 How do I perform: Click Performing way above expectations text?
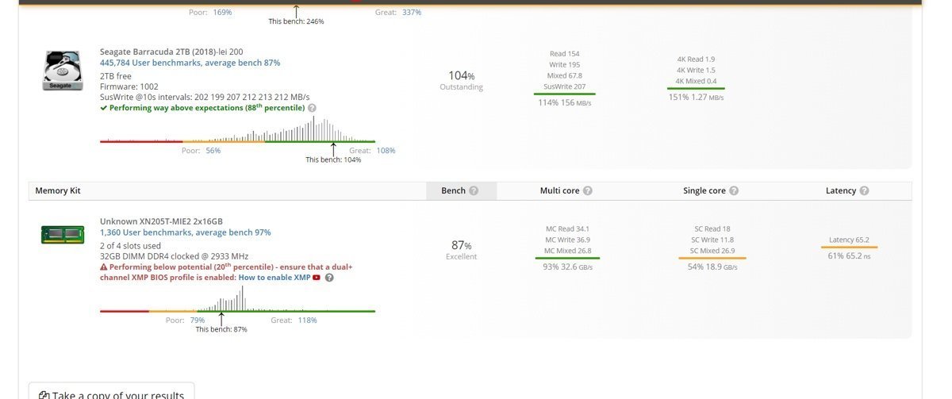(206, 108)
